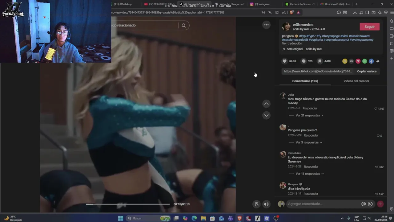Open Windows Start menu
Screen dimensions: 394x222
click(x=121, y=218)
